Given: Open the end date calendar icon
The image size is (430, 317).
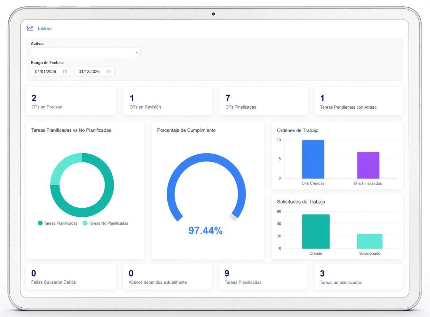Looking at the screenshot, I should [x=109, y=71].
